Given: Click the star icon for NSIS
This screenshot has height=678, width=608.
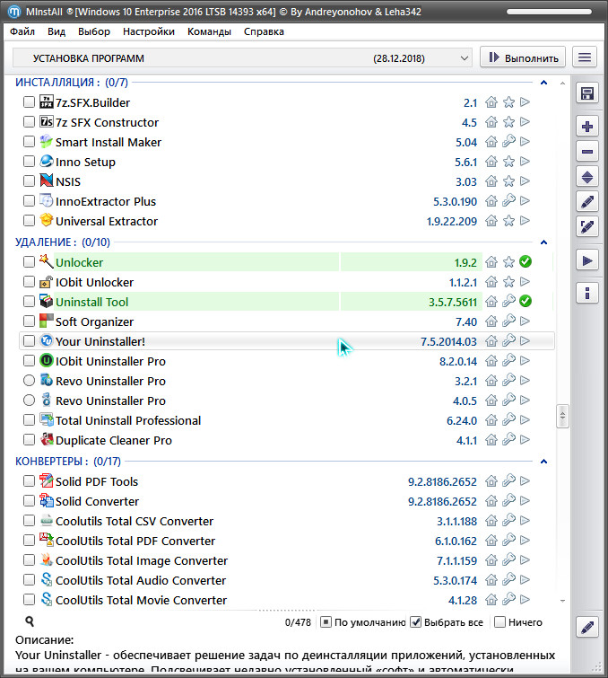Looking at the screenshot, I should (x=508, y=181).
